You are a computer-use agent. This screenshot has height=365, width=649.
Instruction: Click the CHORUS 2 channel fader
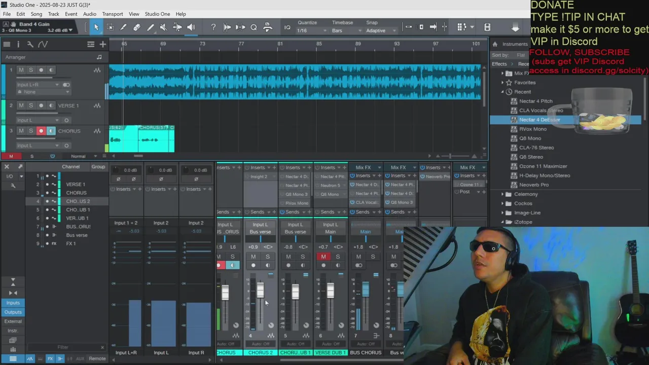[260, 290]
